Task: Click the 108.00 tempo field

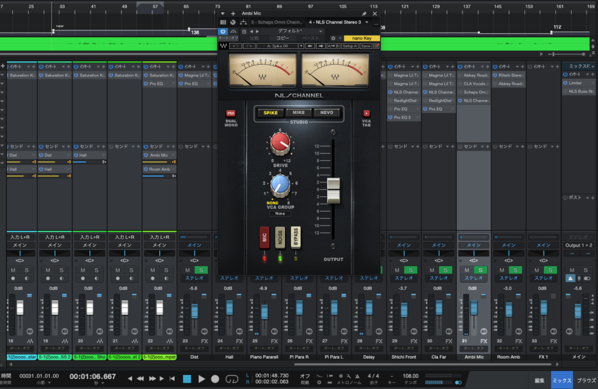Action: [x=411, y=376]
